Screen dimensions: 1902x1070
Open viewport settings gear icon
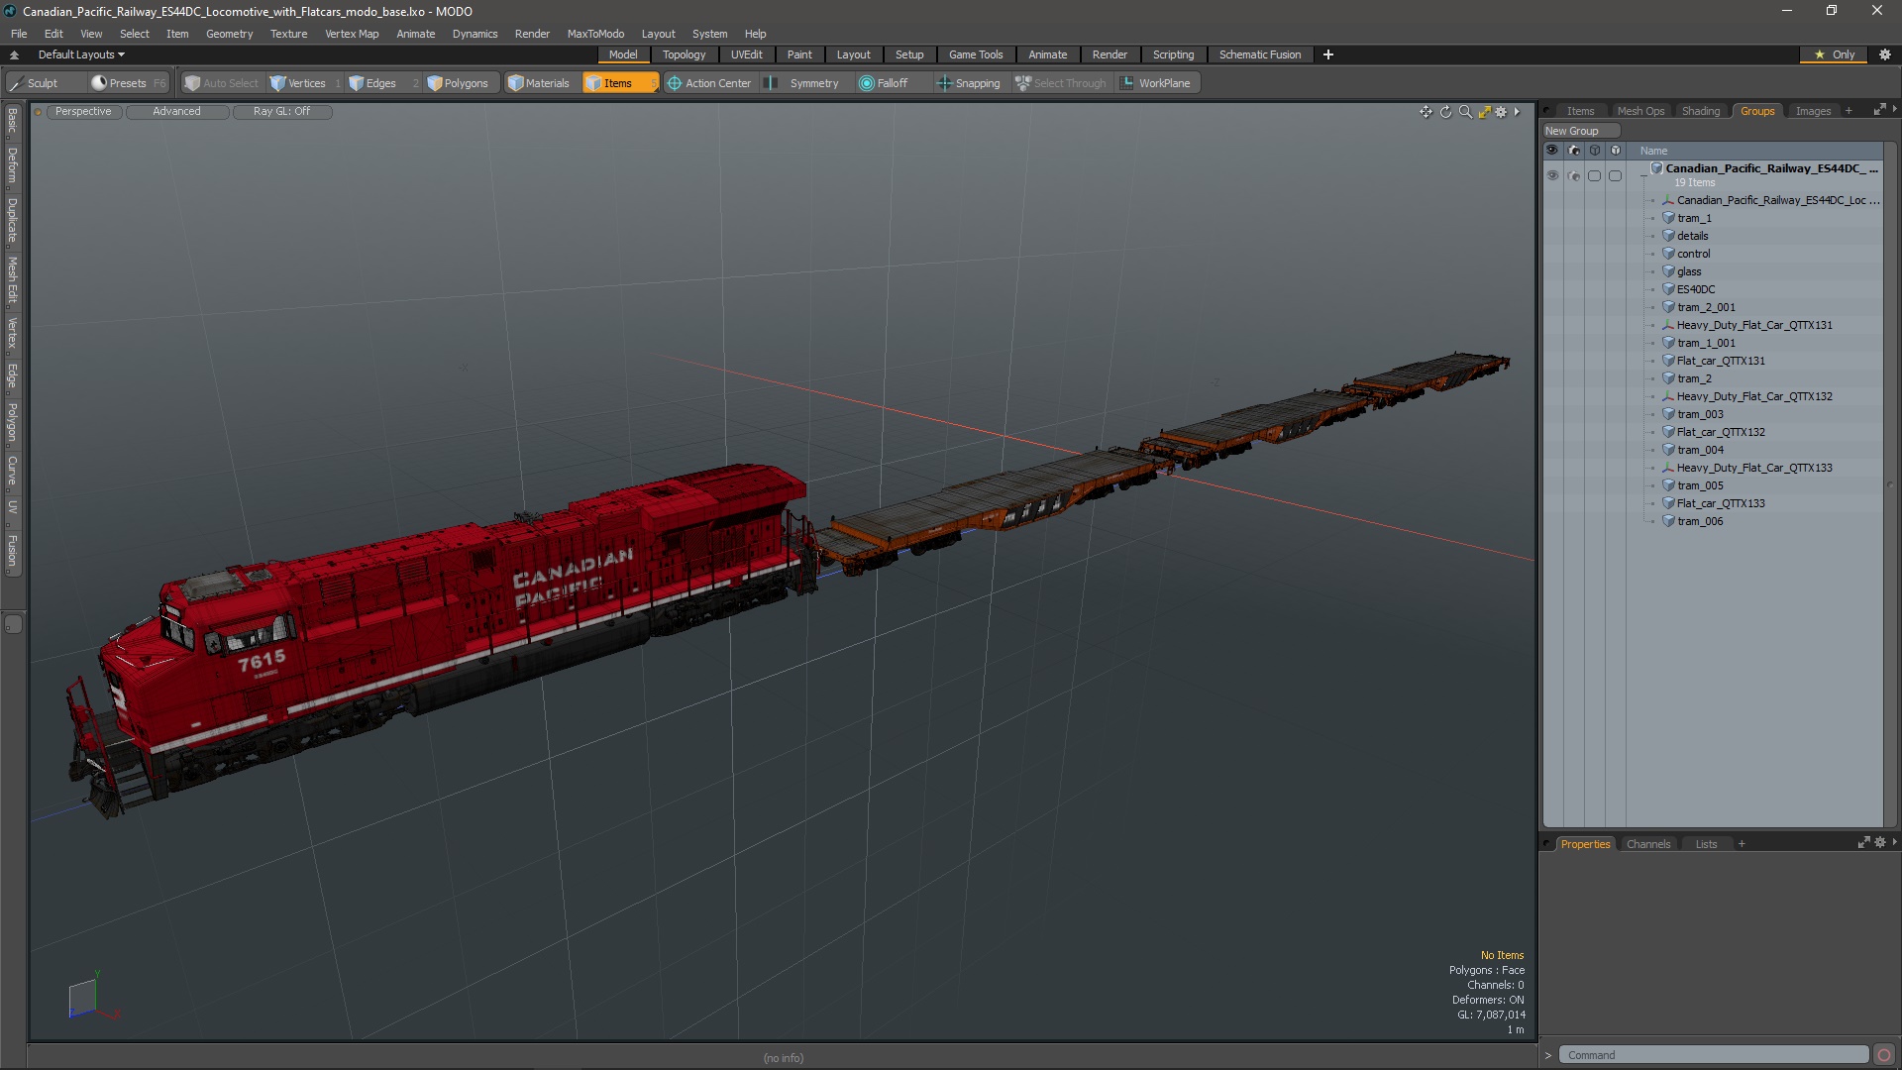click(x=1501, y=112)
